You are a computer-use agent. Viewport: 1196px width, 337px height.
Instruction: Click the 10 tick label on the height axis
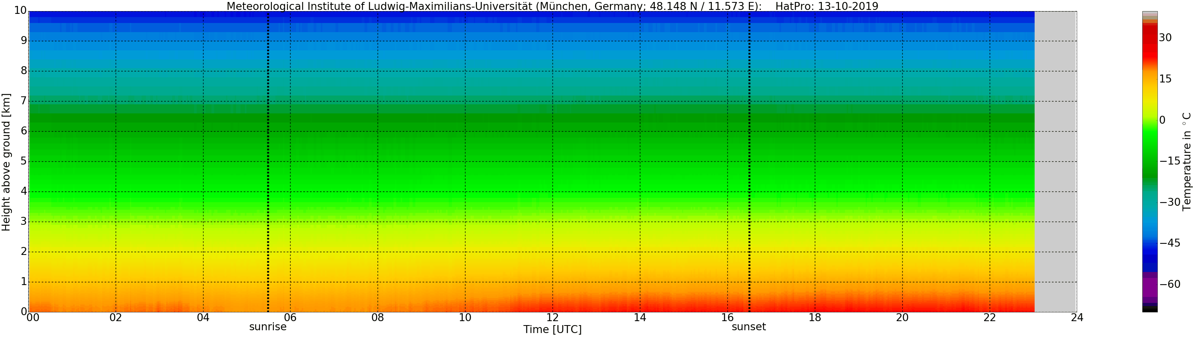20,11
